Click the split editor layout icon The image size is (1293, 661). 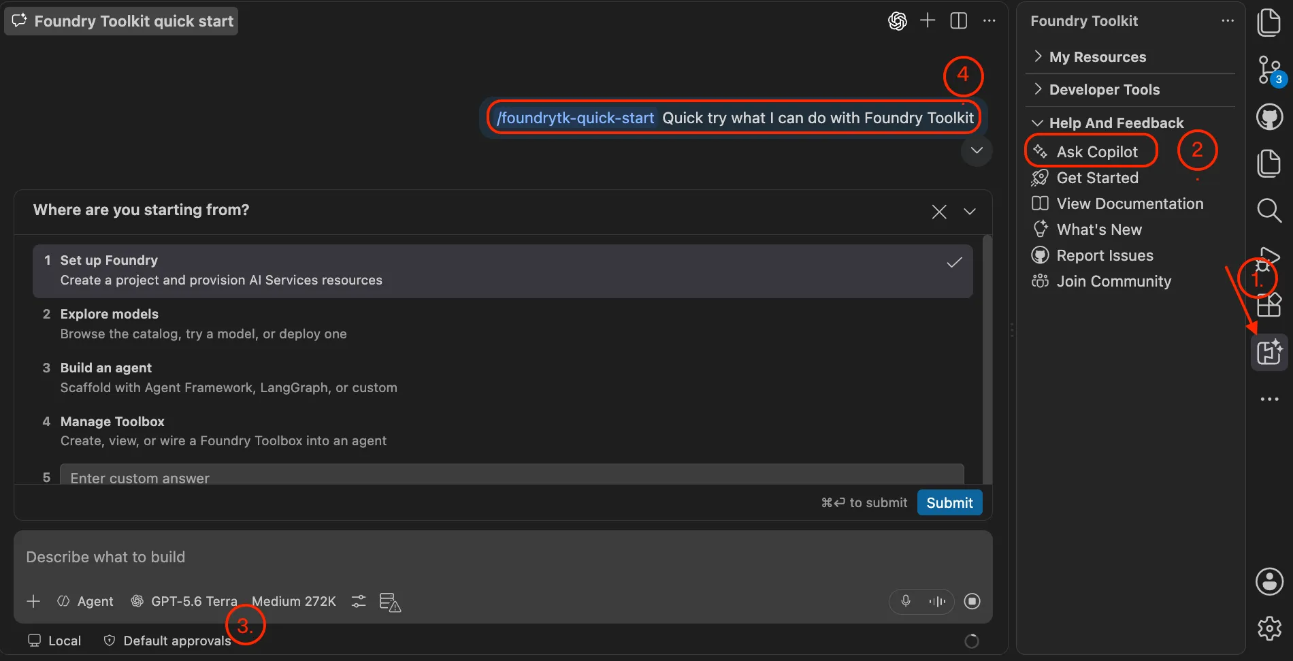click(x=958, y=20)
